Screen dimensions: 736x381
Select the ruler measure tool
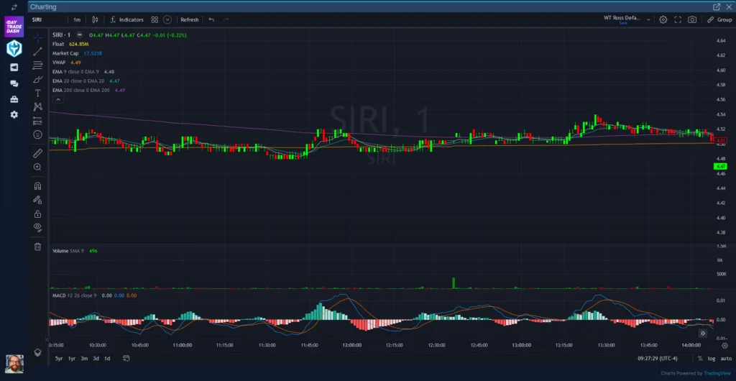click(x=37, y=153)
